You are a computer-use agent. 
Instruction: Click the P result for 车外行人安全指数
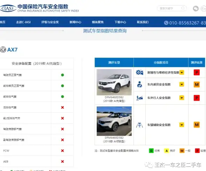tap(197, 98)
